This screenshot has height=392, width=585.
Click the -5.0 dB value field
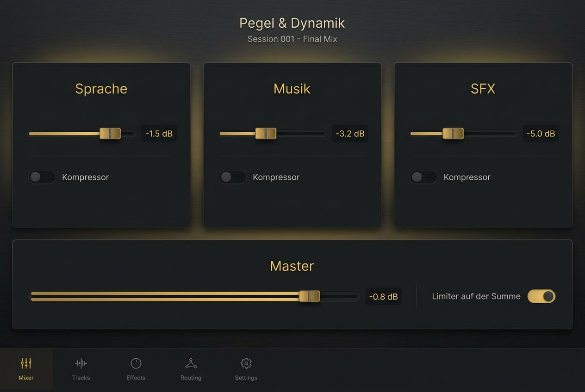541,134
